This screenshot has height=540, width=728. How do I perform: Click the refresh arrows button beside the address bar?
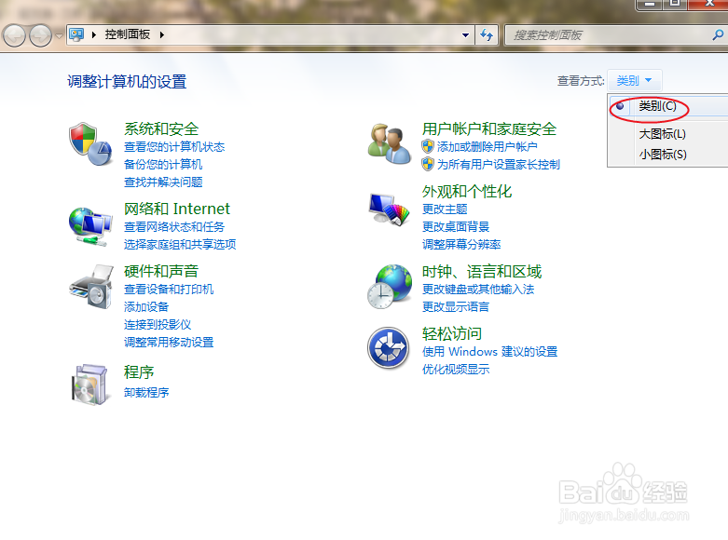click(487, 34)
